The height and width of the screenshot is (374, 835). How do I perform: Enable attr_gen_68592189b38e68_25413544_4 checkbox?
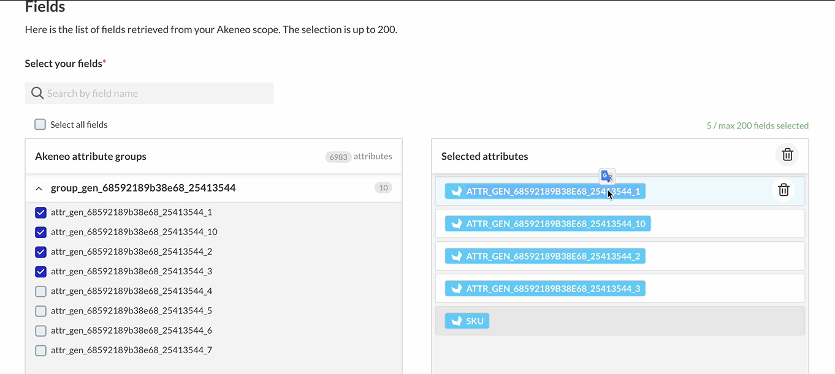41,291
